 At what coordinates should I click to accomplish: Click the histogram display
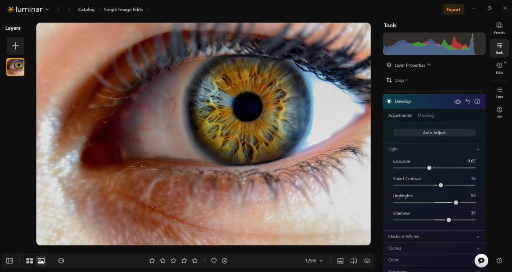pos(434,44)
